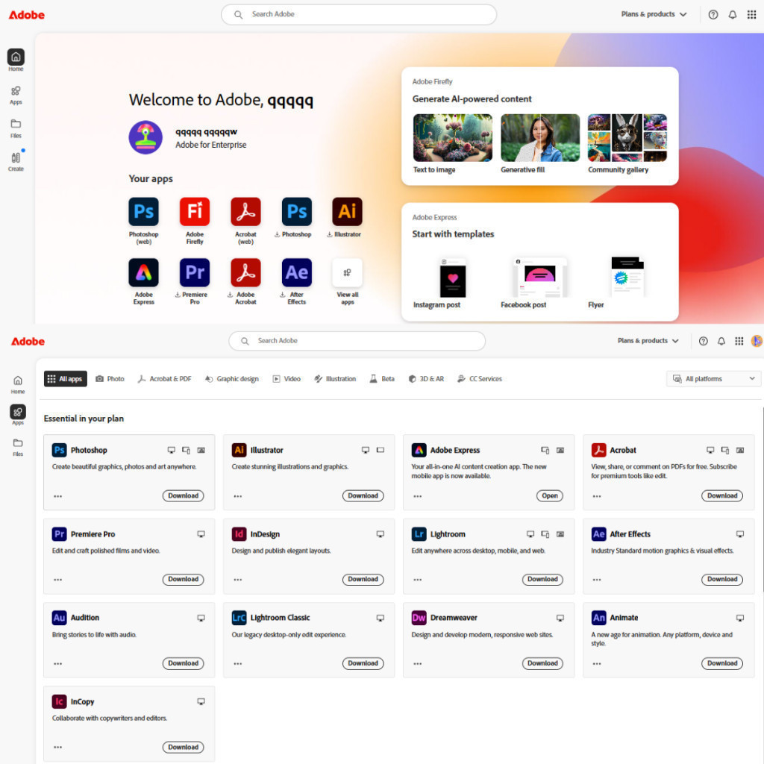Click Premiere Pro icon in Your apps

pos(195,273)
